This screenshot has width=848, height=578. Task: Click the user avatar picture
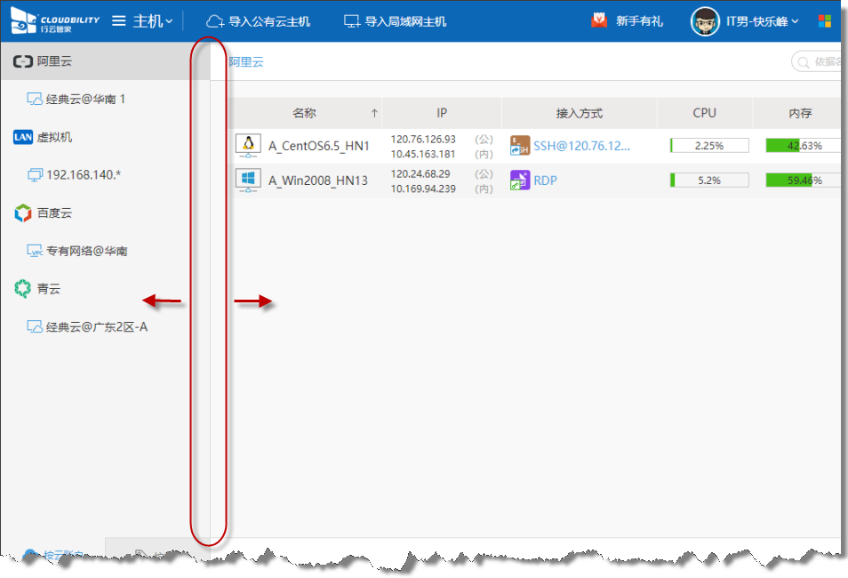click(705, 21)
